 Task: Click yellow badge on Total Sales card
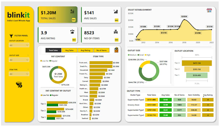73,20
